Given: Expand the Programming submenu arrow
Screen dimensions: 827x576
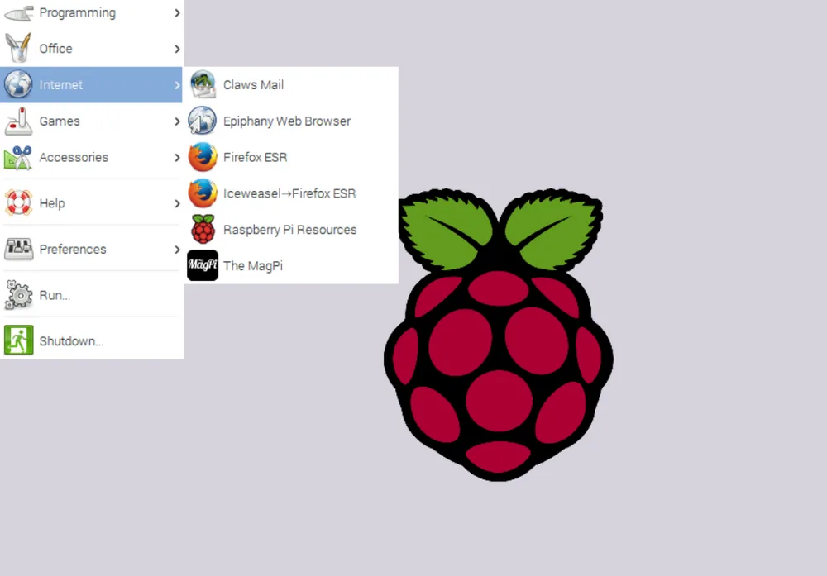Looking at the screenshot, I should [177, 12].
